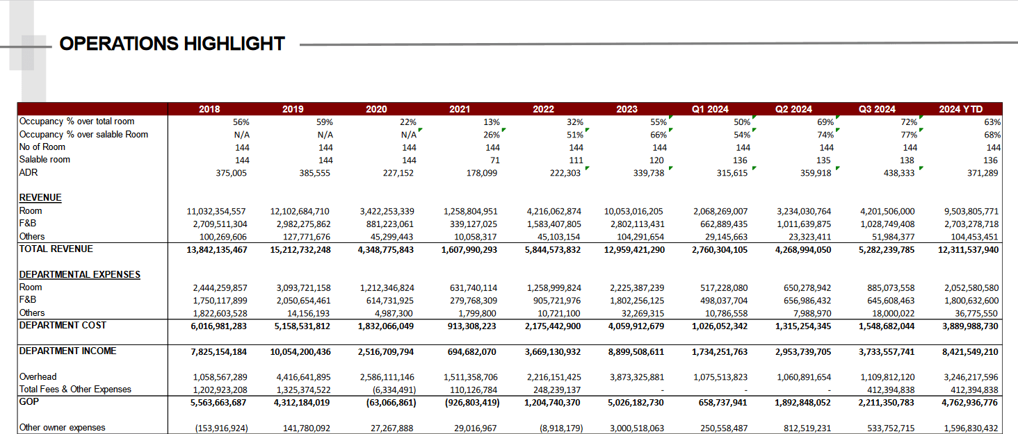The width and height of the screenshot is (1018, 434).
Task: Click the Other owner expenses row label
Action: coord(63,428)
